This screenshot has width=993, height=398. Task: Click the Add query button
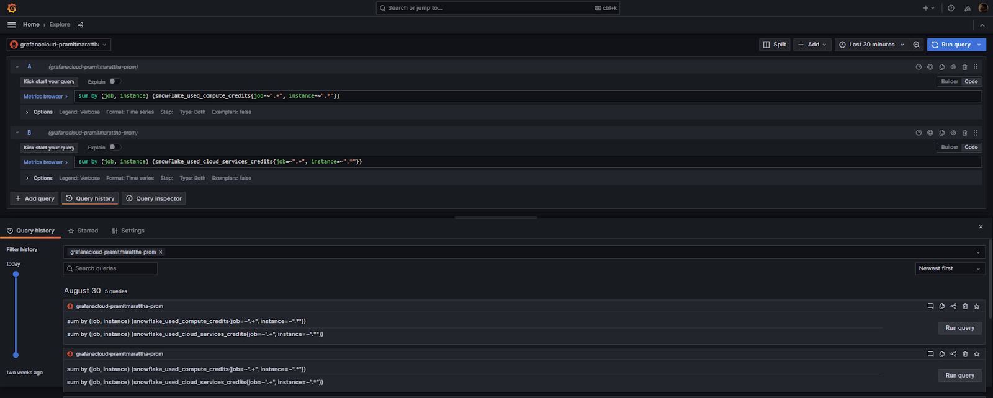pos(35,198)
